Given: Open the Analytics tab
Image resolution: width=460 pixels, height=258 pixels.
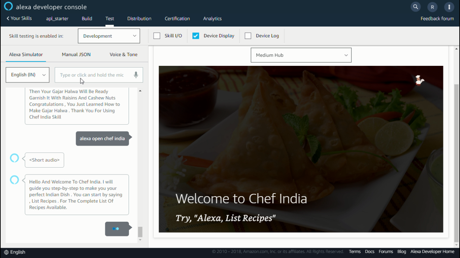Looking at the screenshot, I should coord(212,18).
